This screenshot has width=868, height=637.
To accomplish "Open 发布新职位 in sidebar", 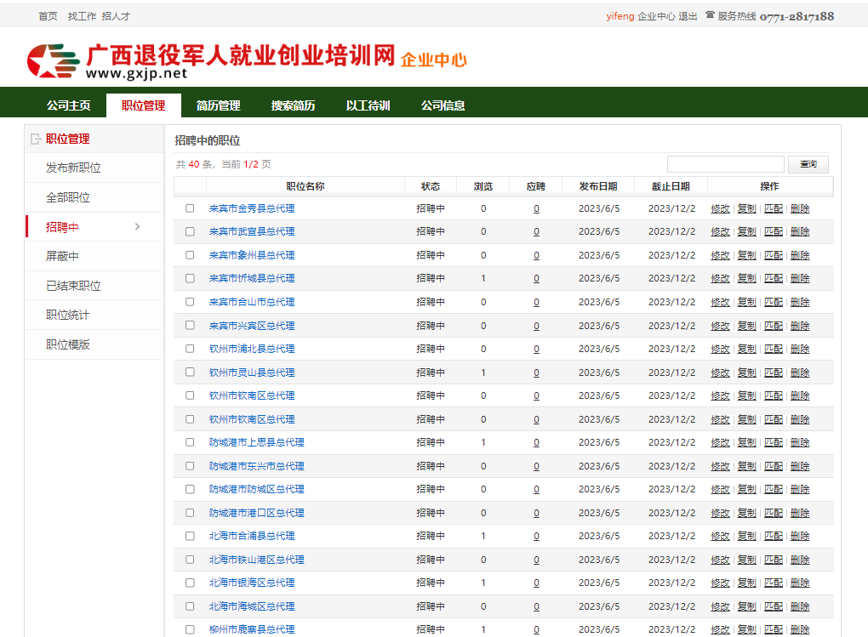I will (x=73, y=168).
